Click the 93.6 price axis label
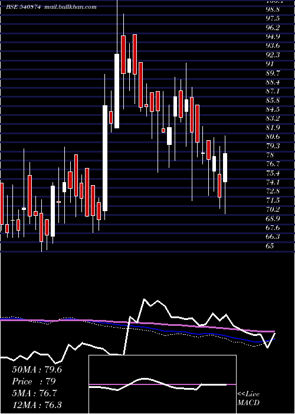 click(273, 46)
